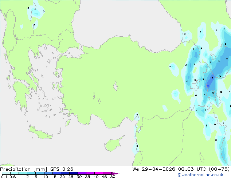Click the '(00+75)' forecast offset text
The width and height of the screenshot is (231, 178).
219,169
